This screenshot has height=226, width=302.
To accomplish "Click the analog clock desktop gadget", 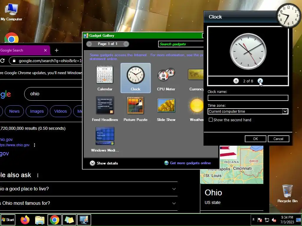I will [x=288, y=16].
